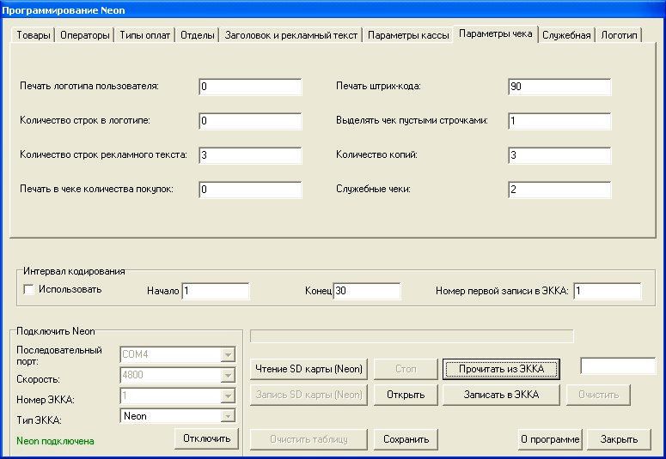Switch to the Логотип tab
This screenshot has width=666, height=459.
pyautogui.click(x=619, y=35)
